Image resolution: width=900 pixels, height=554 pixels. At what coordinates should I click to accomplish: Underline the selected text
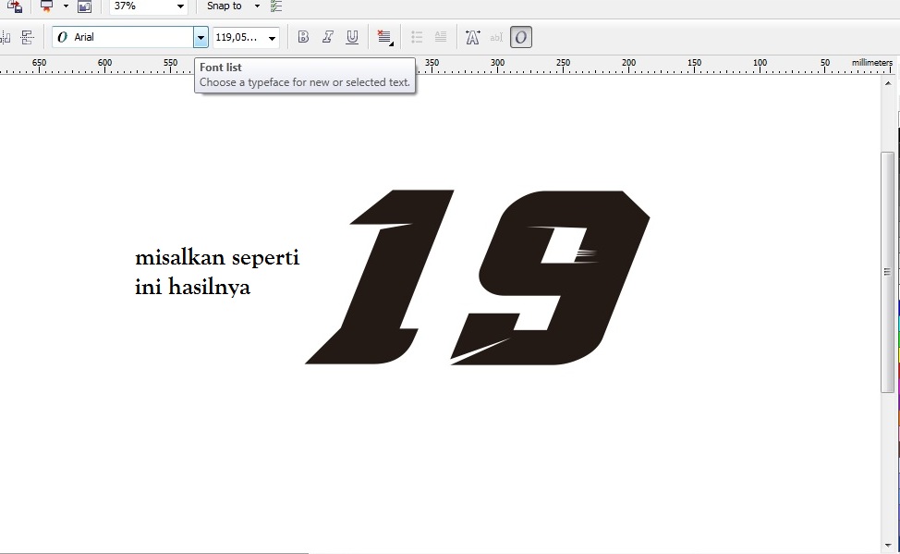click(x=352, y=36)
